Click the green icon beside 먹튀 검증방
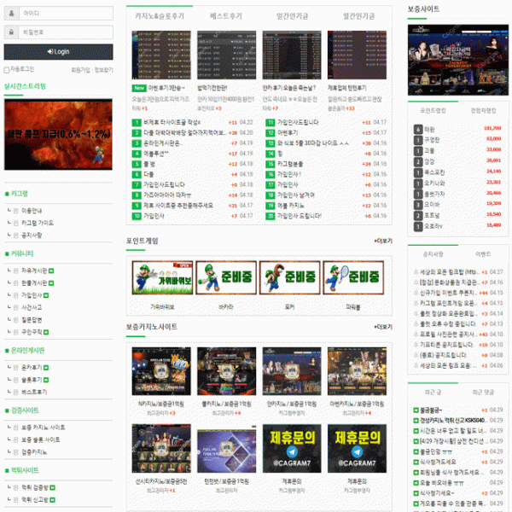512x512 pixels. tap(52, 487)
